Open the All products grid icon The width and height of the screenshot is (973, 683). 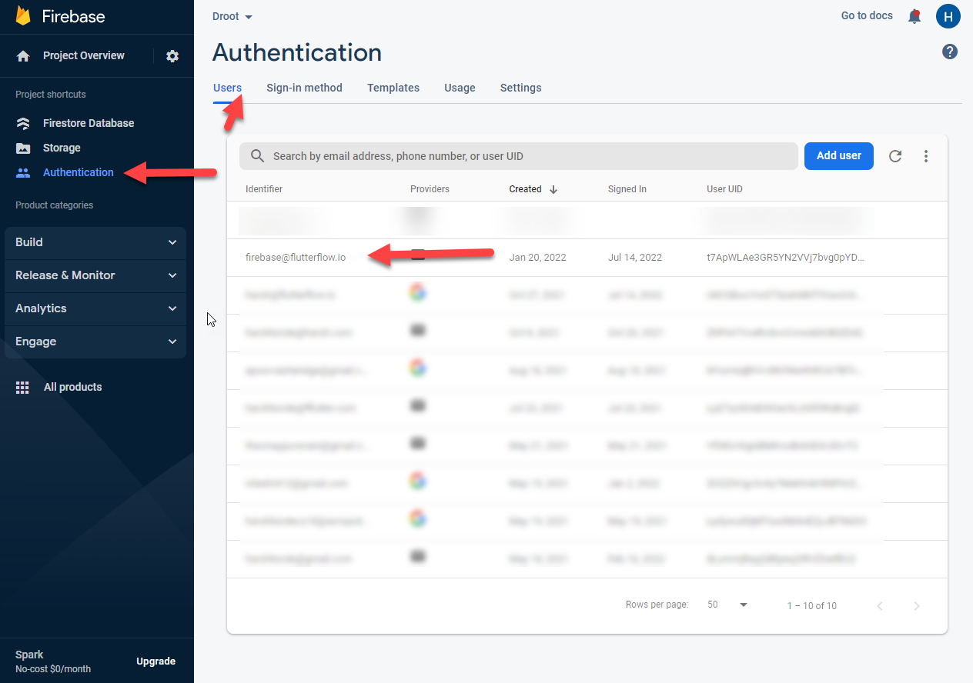click(x=23, y=388)
